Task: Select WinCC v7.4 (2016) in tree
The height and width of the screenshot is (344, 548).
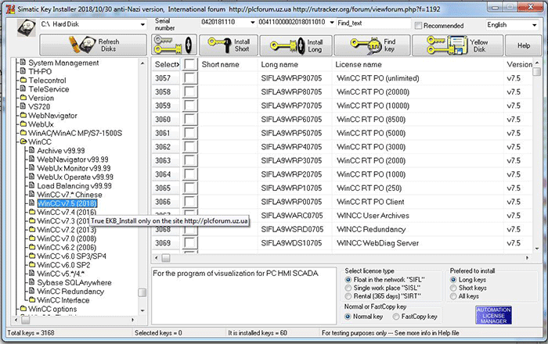Action: 66,212
